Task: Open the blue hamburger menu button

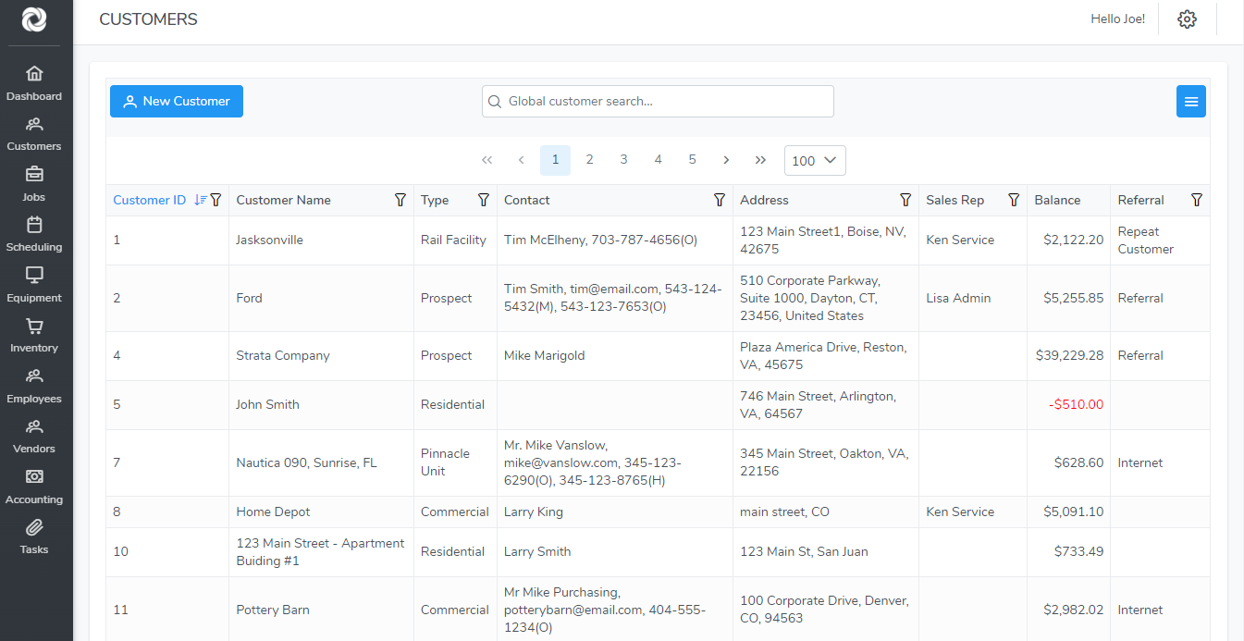Action: 1190,102
